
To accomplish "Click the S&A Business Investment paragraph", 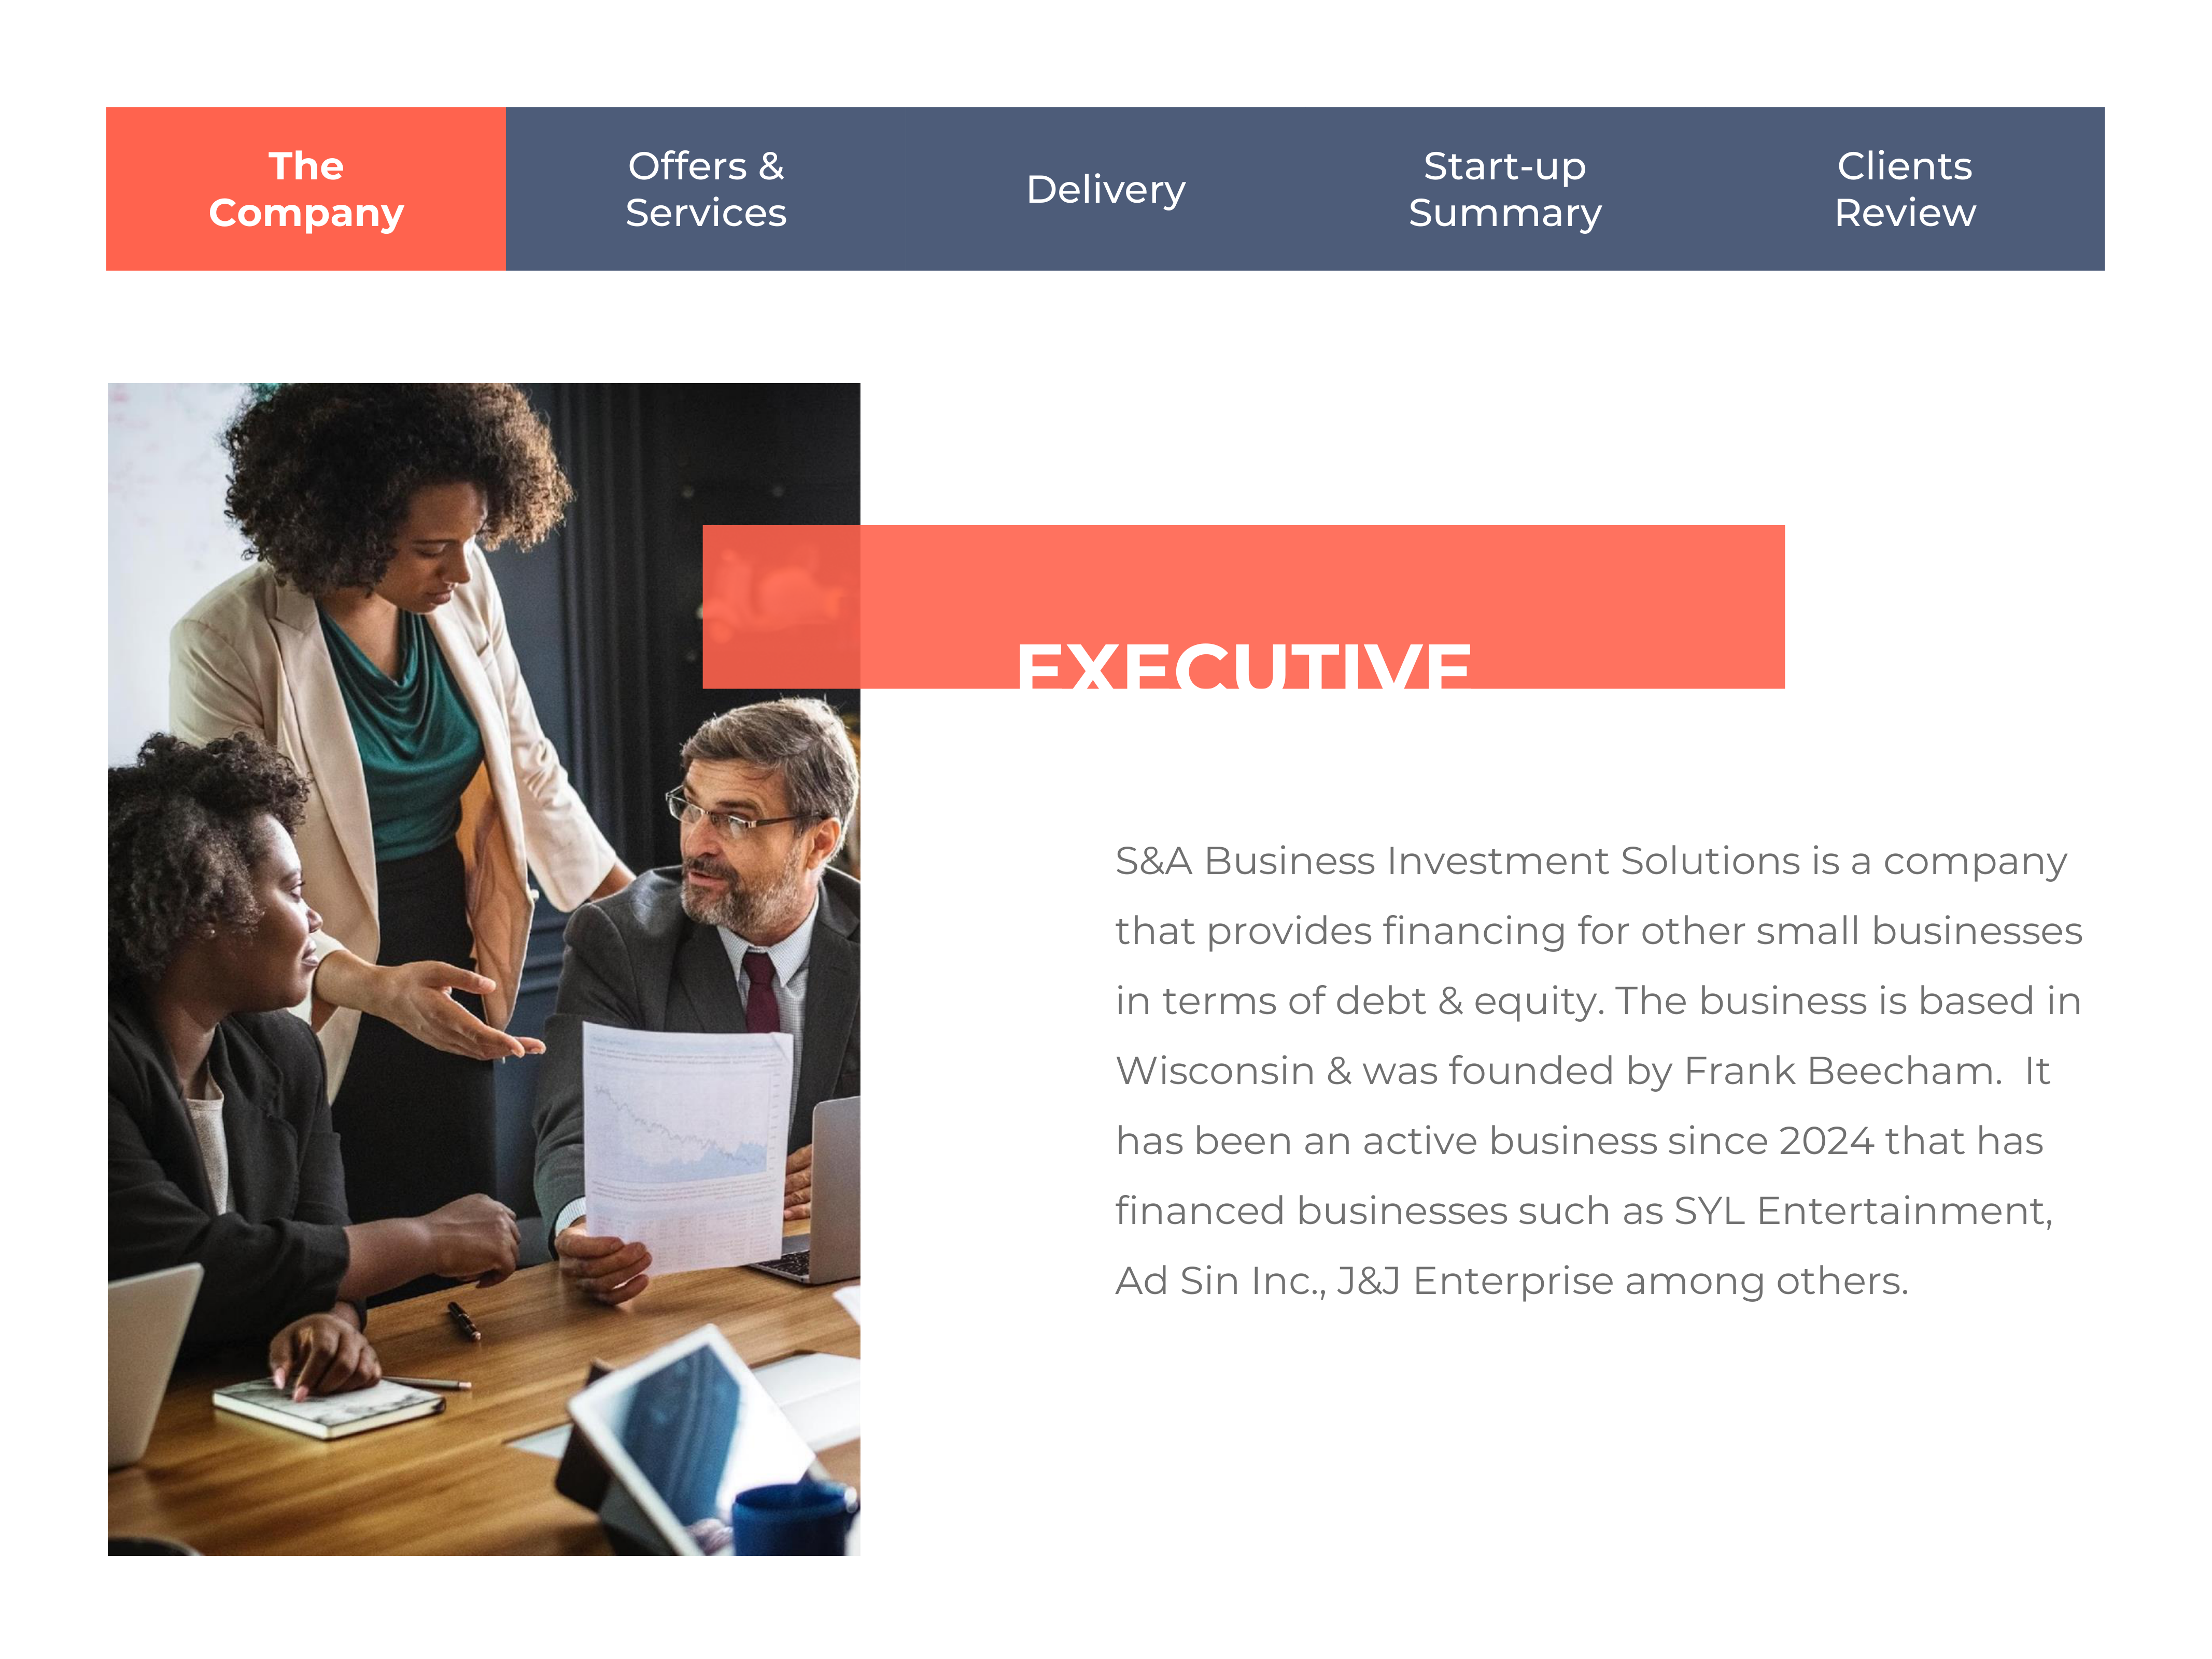I will point(1598,1071).
